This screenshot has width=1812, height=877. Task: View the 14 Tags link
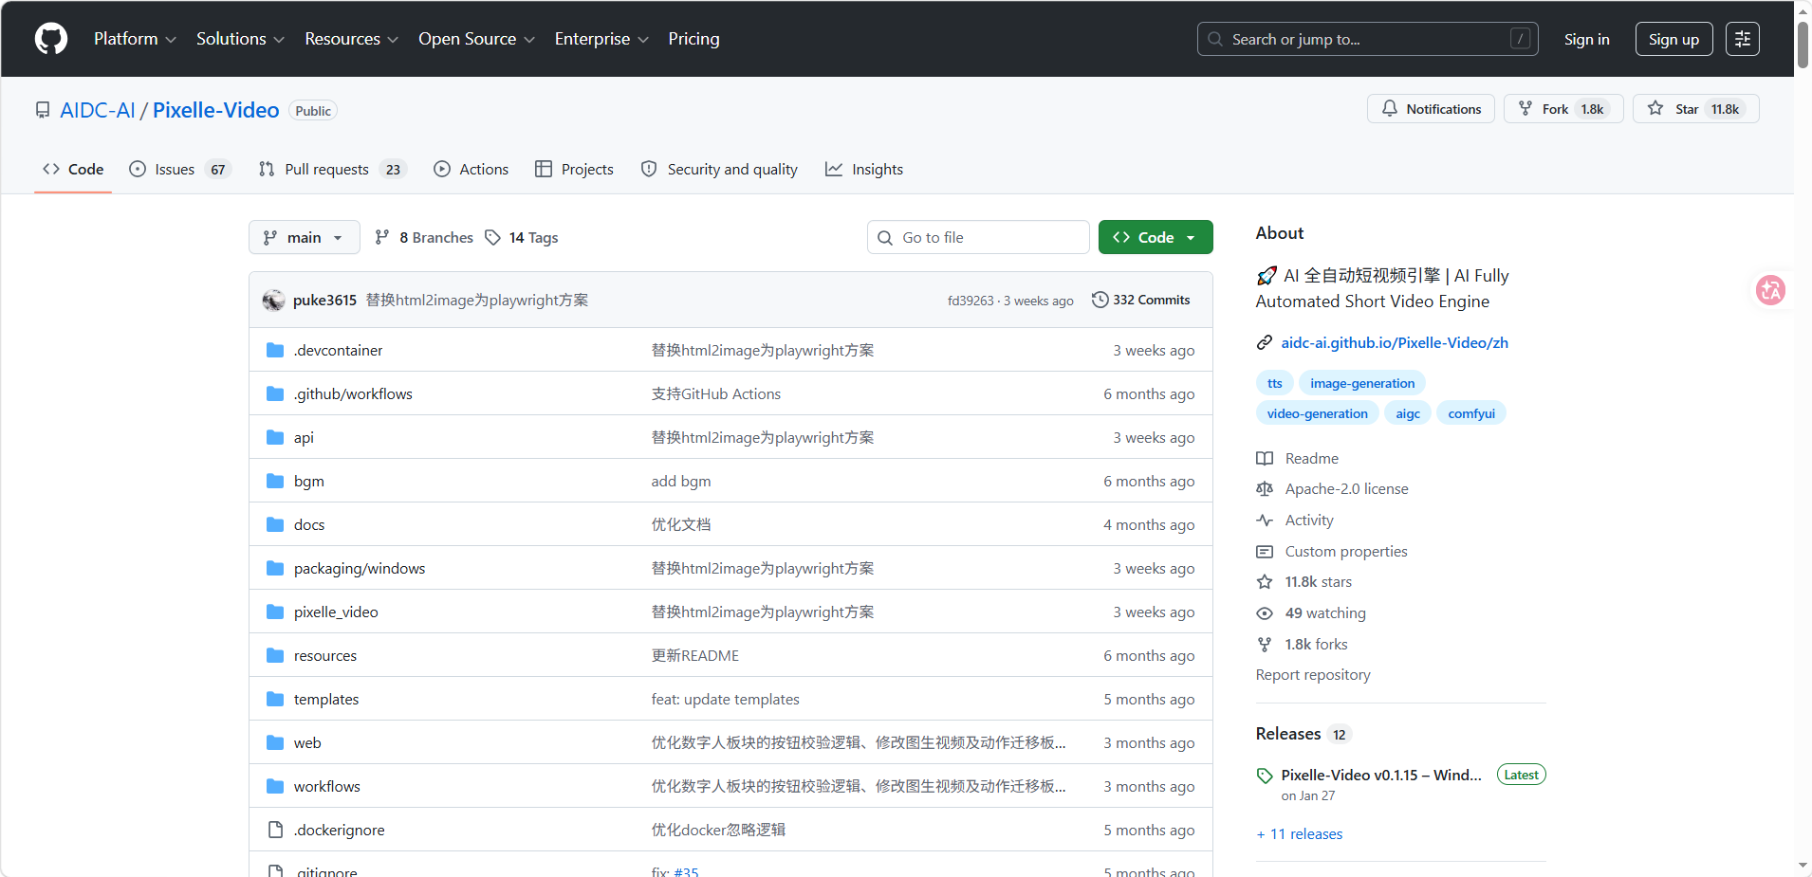[x=522, y=237]
